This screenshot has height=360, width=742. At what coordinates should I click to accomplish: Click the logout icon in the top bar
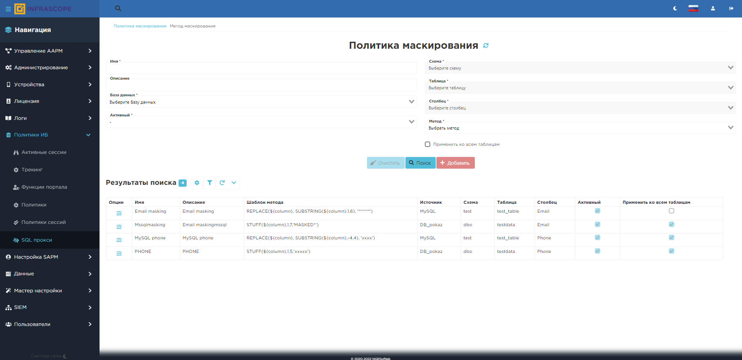pyautogui.click(x=732, y=8)
